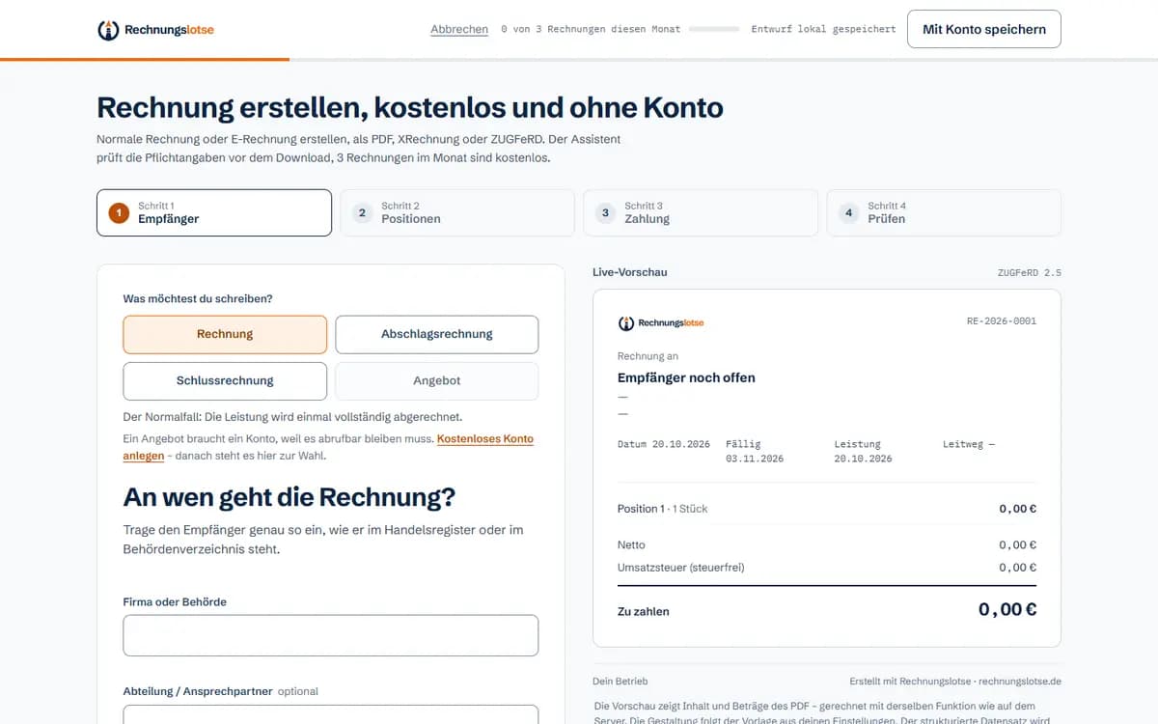Click the 'Erstellt mit Rechnungslotse' footer text
Screen dimensions: 1158x724
point(955,681)
